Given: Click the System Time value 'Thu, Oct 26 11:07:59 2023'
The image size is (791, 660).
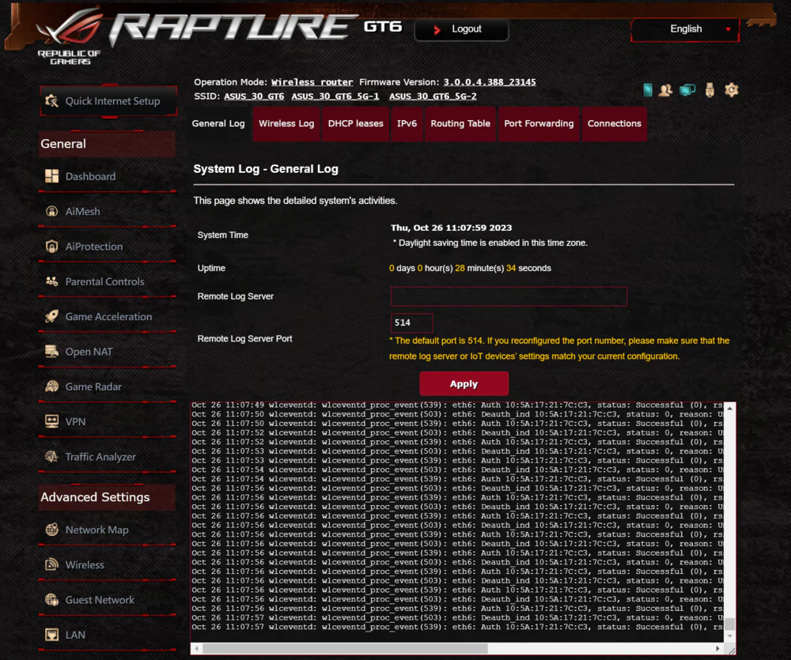Looking at the screenshot, I should [x=451, y=228].
